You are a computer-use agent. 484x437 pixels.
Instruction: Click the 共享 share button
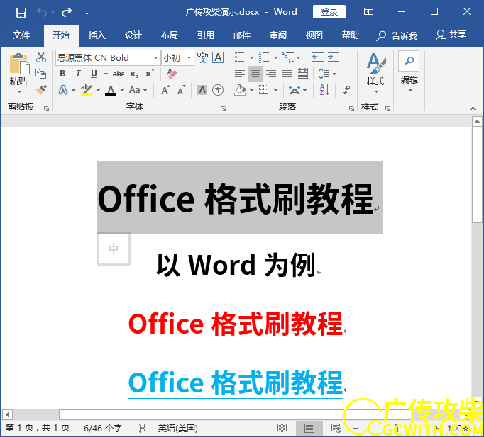pos(451,35)
